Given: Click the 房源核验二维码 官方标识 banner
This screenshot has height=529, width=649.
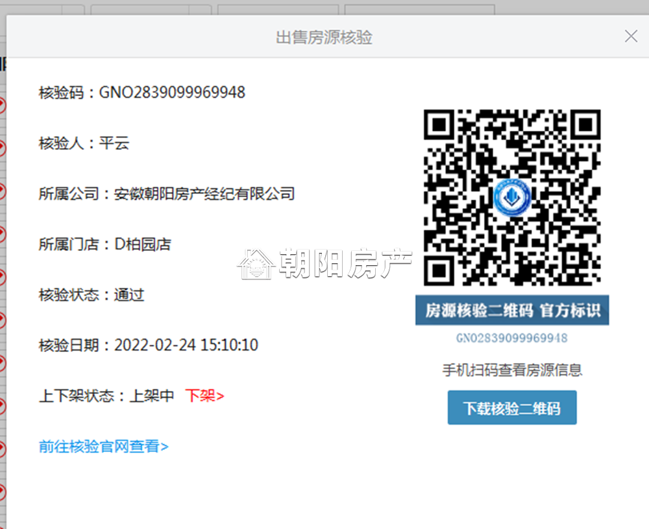Looking at the screenshot, I should coord(512,310).
